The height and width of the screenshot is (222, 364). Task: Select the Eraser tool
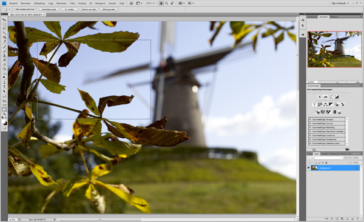tap(4, 64)
